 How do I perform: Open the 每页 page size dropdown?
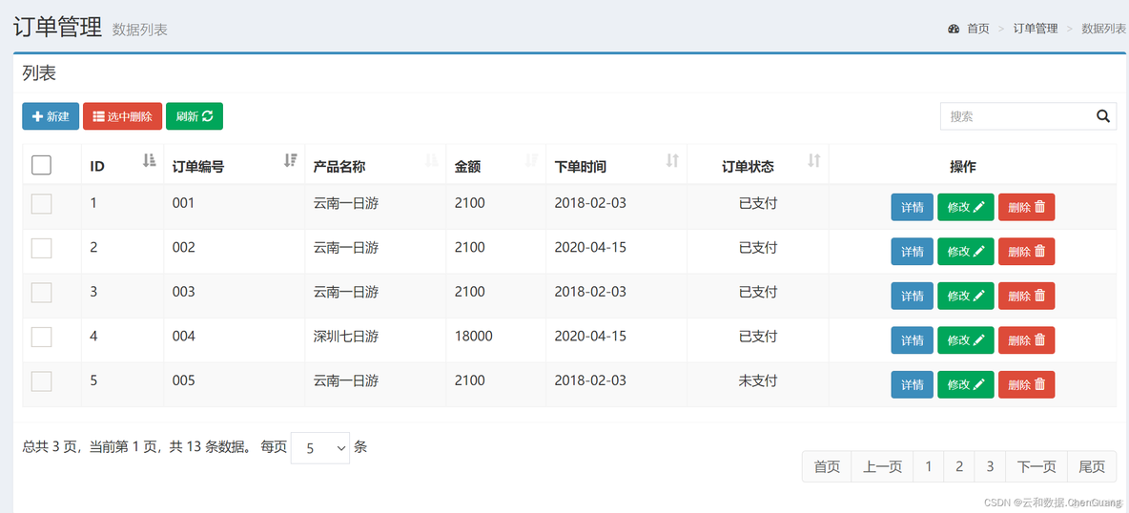tap(320, 448)
